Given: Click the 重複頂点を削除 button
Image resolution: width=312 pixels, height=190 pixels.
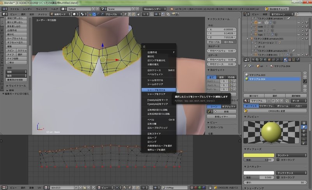Looking at the screenshot, I should pyautogui.click(x=16, y=80).
